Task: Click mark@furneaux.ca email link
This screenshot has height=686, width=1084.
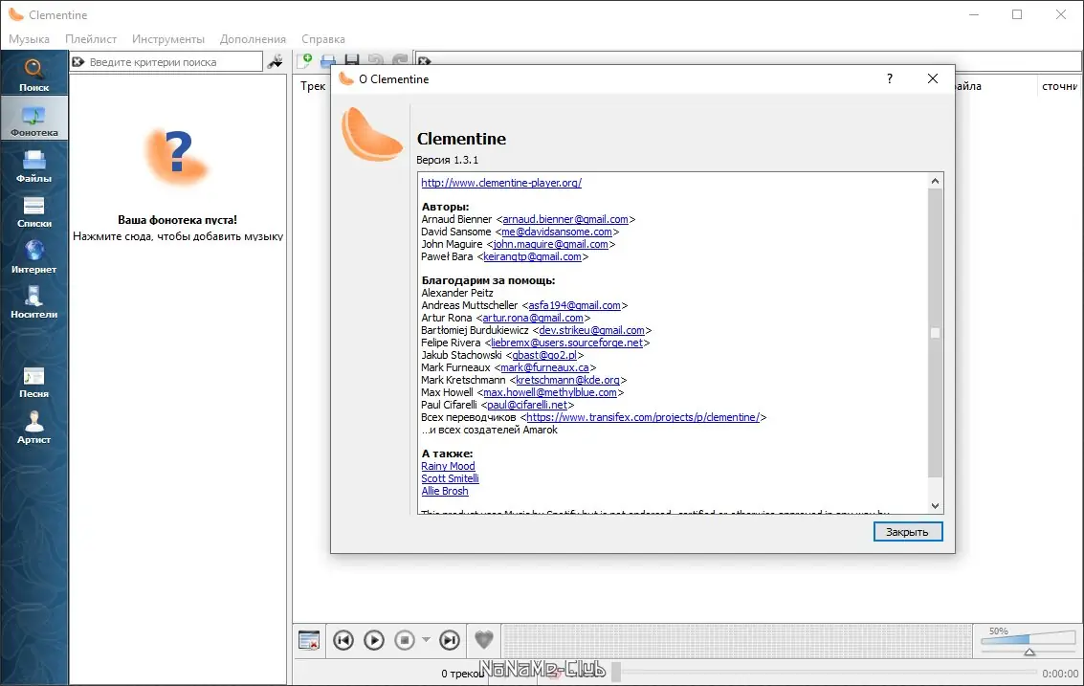Action: click(x=544, y=367)
